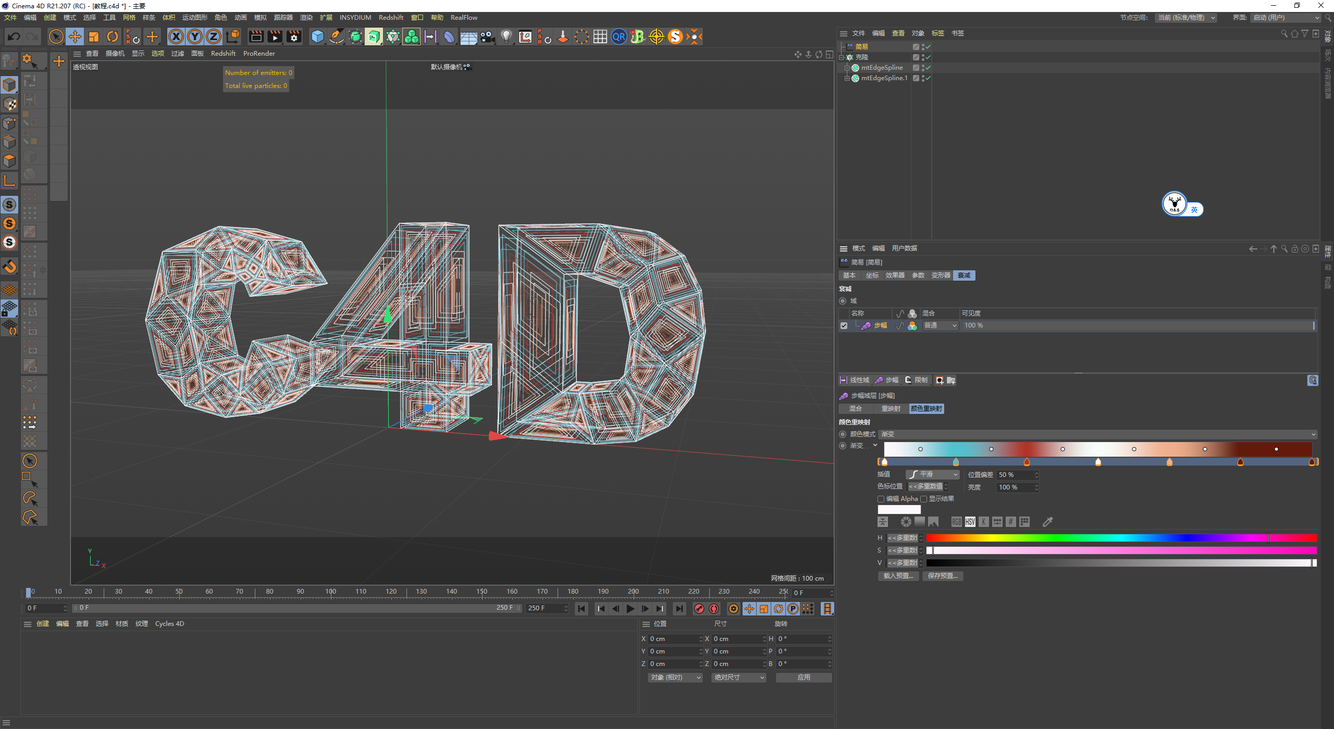Open the 节点空间 dropdown

(1186, 18)
